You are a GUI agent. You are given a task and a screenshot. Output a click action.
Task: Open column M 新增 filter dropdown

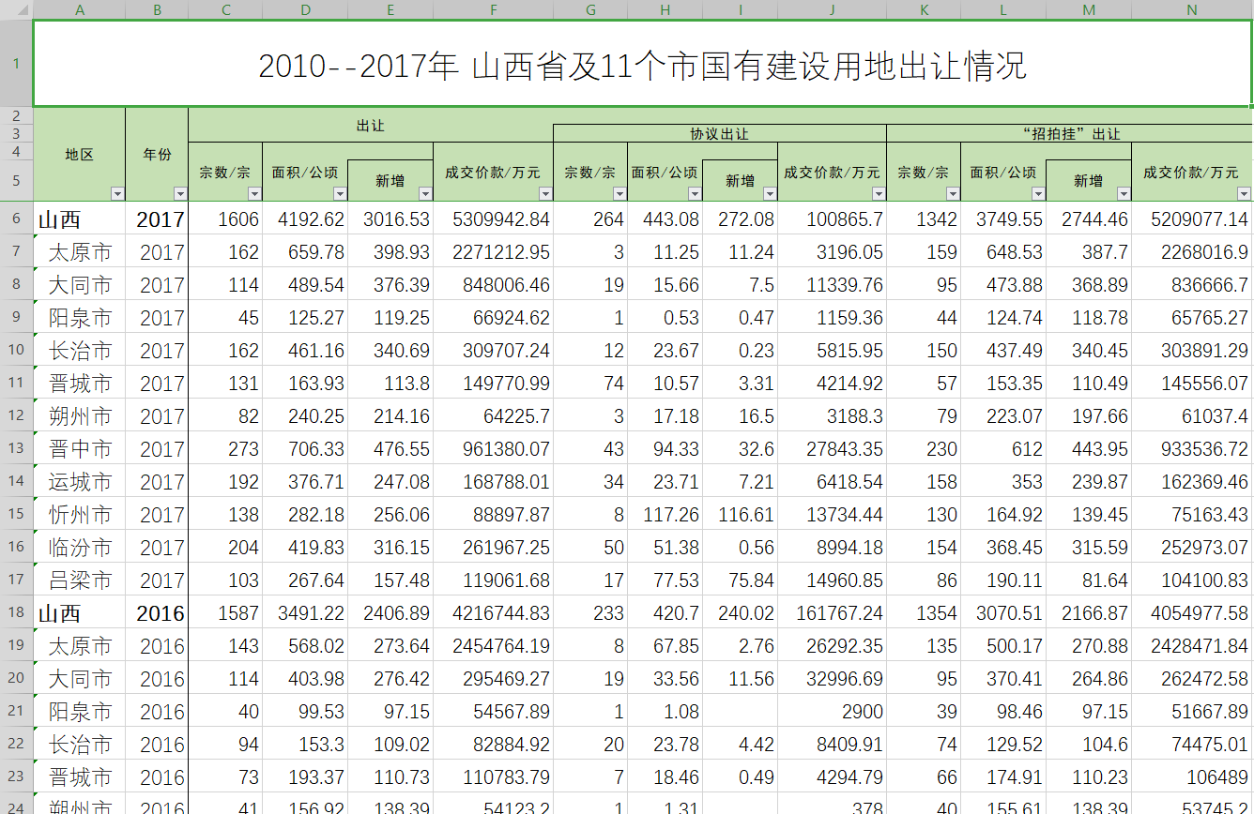coord(1124,194)
